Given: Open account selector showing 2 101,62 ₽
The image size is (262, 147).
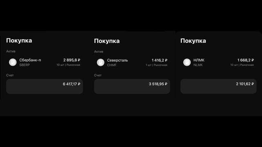Looking at the screenshot, I should point(218,86).
